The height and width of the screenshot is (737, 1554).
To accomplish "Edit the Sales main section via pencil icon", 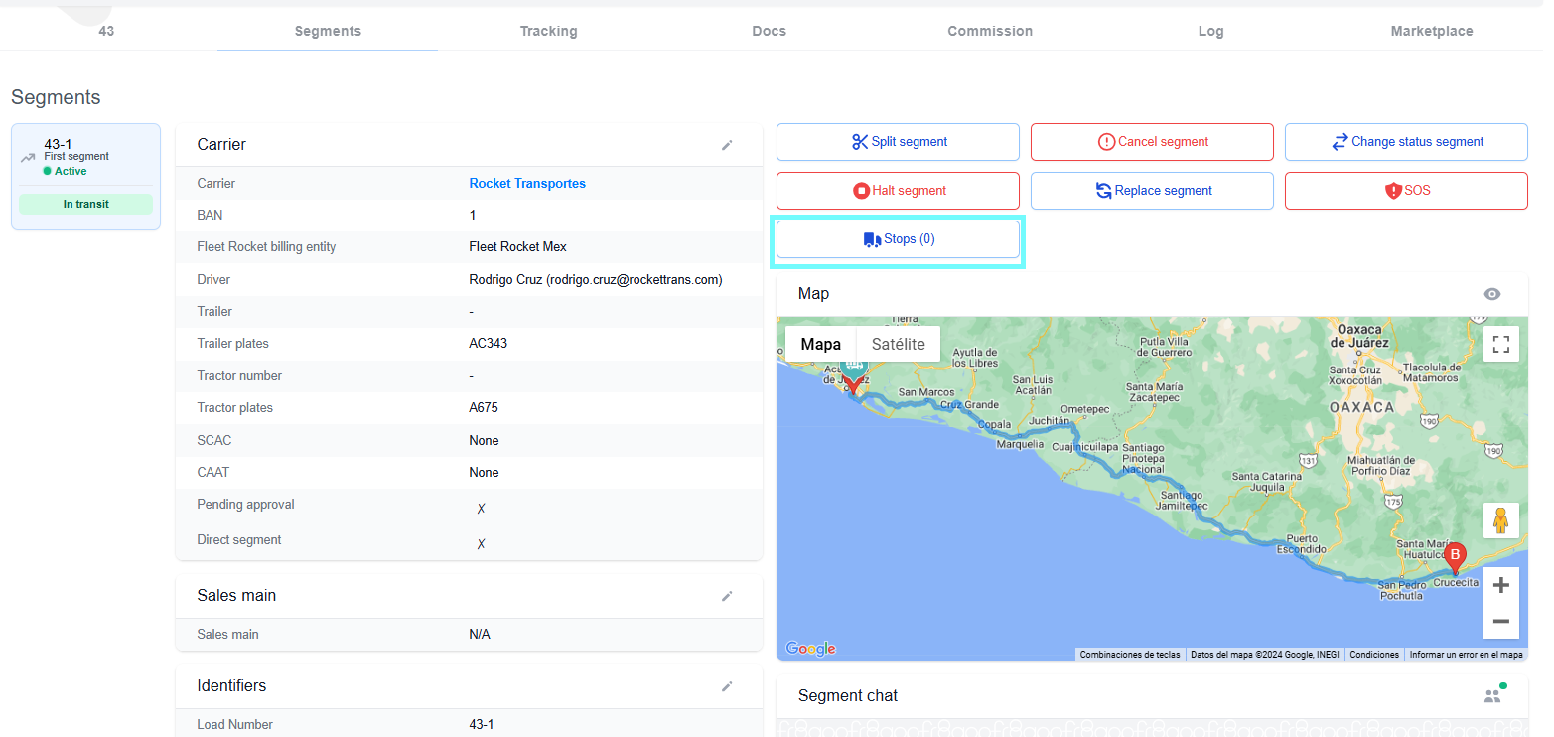I will click(727, 596).
